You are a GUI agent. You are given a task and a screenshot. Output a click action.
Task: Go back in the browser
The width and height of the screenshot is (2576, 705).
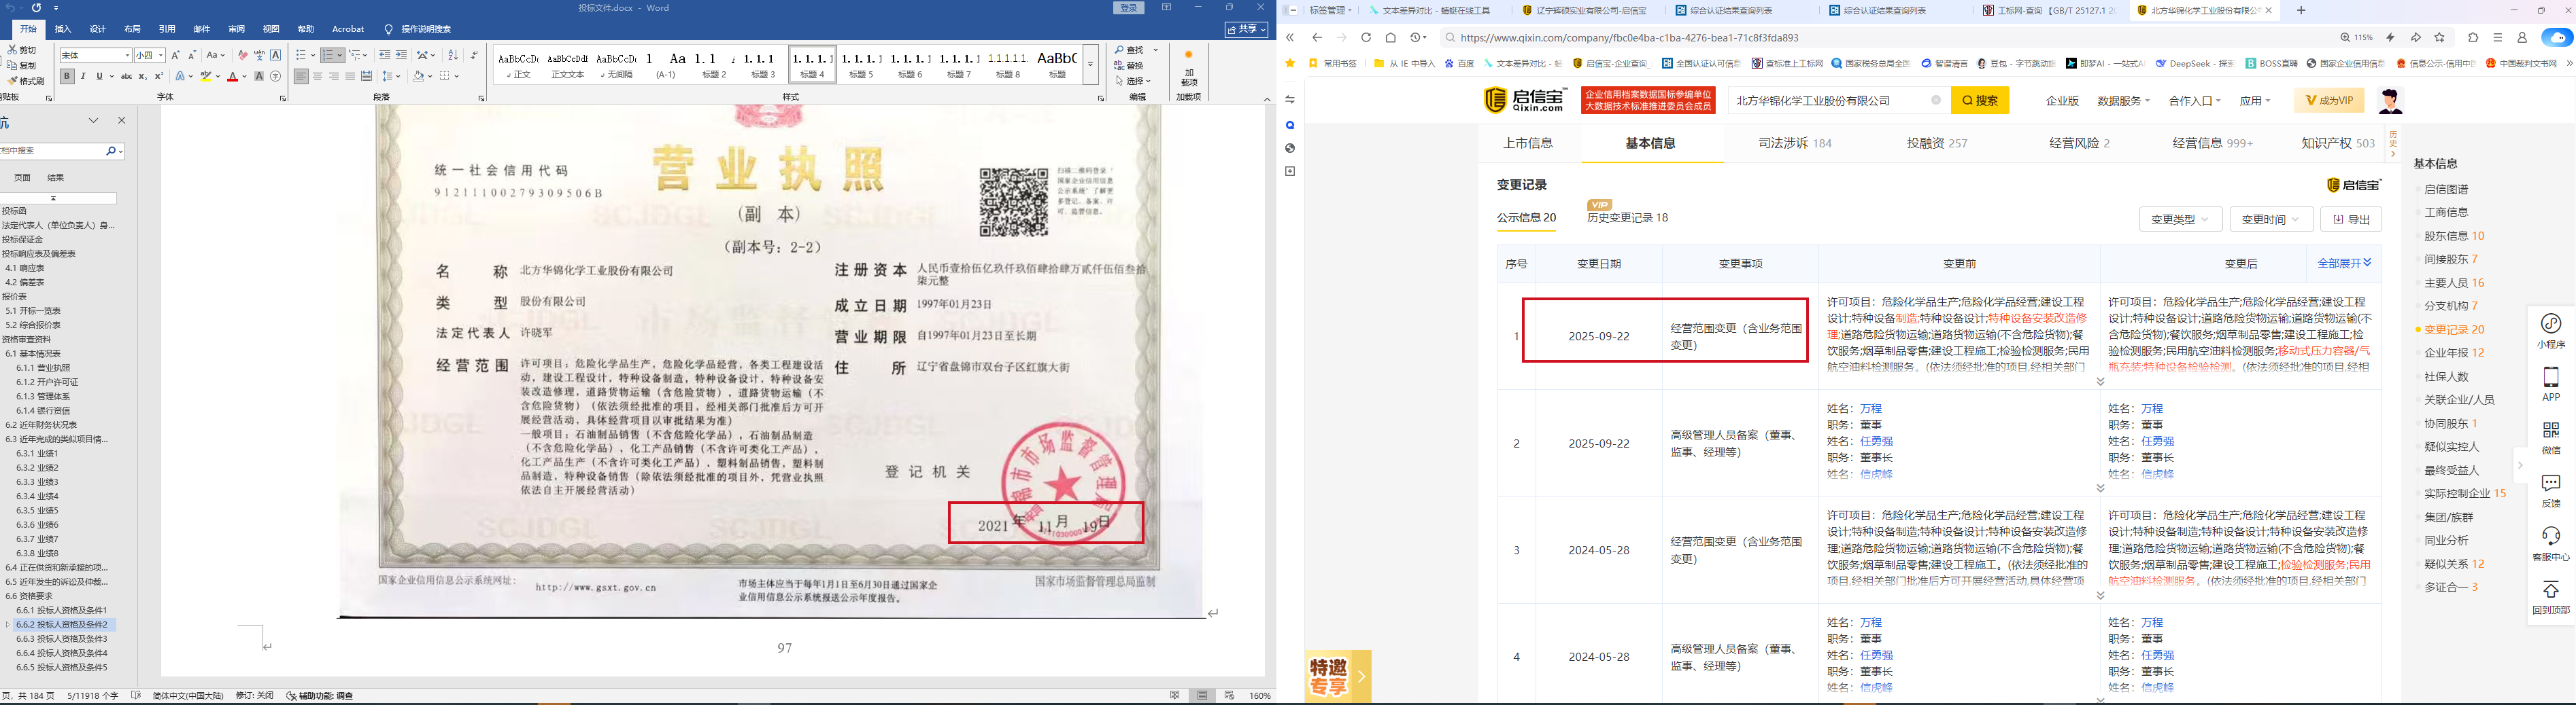coord(1317,38)
